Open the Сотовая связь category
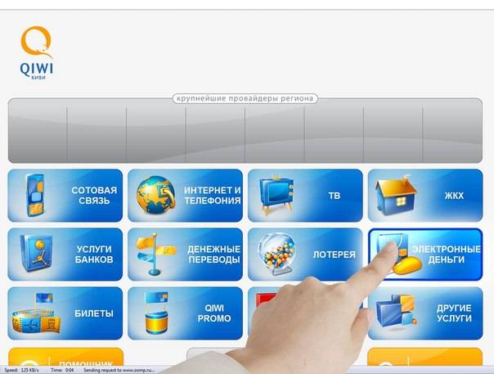 pos(65,196)
